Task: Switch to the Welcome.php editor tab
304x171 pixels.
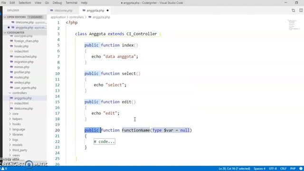Action: click(x=63, y=10)
